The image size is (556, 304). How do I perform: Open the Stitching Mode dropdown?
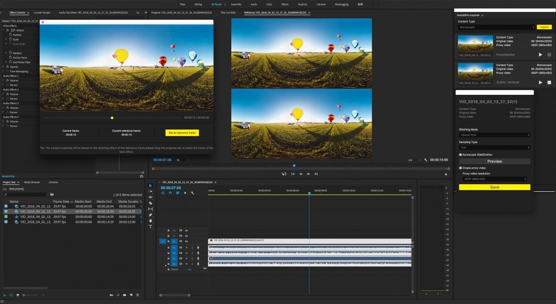pos(494,134)
